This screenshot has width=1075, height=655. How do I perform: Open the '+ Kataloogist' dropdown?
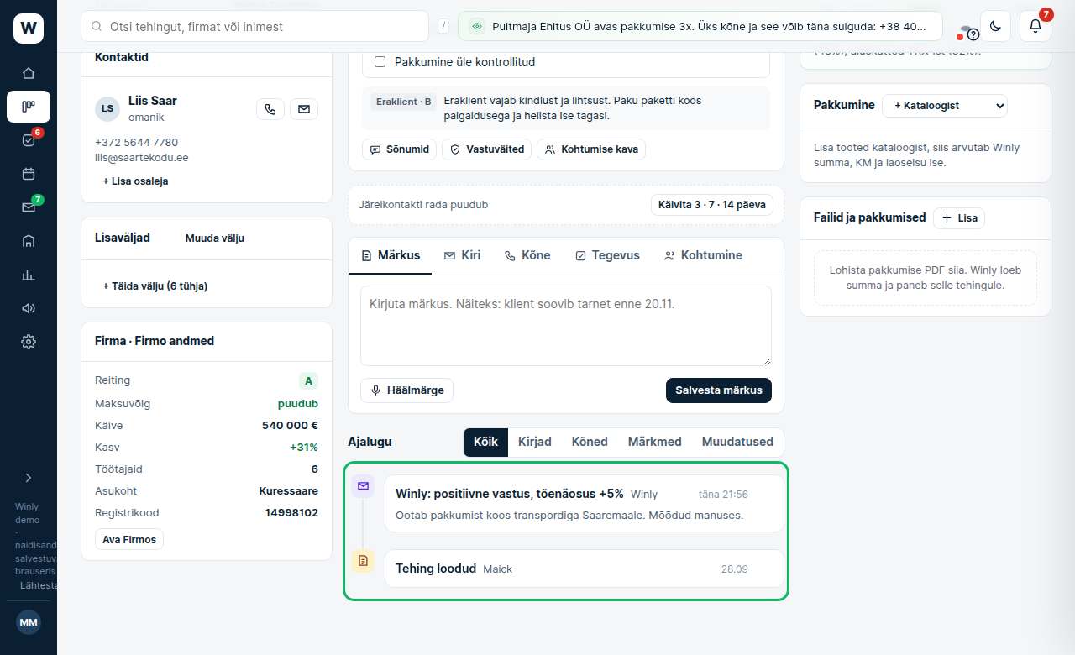point(945,106)
